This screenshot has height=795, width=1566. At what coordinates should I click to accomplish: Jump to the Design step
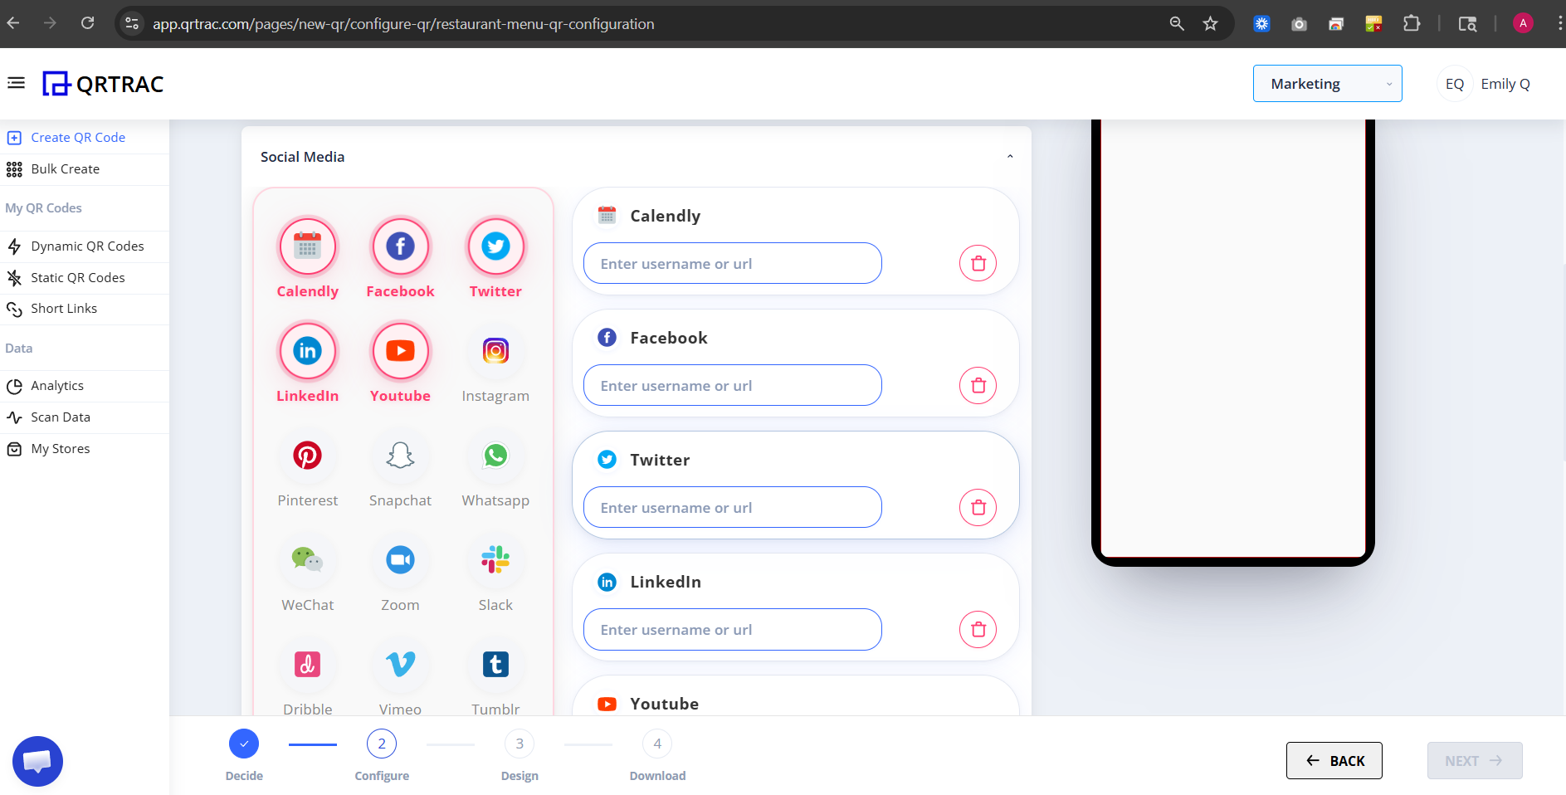pyautogui.click(x=519, y=744)
